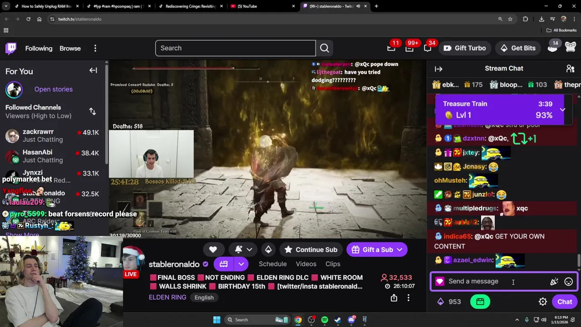Click the green treasure chest button
The image size is (581, 327).
point(480,302)
